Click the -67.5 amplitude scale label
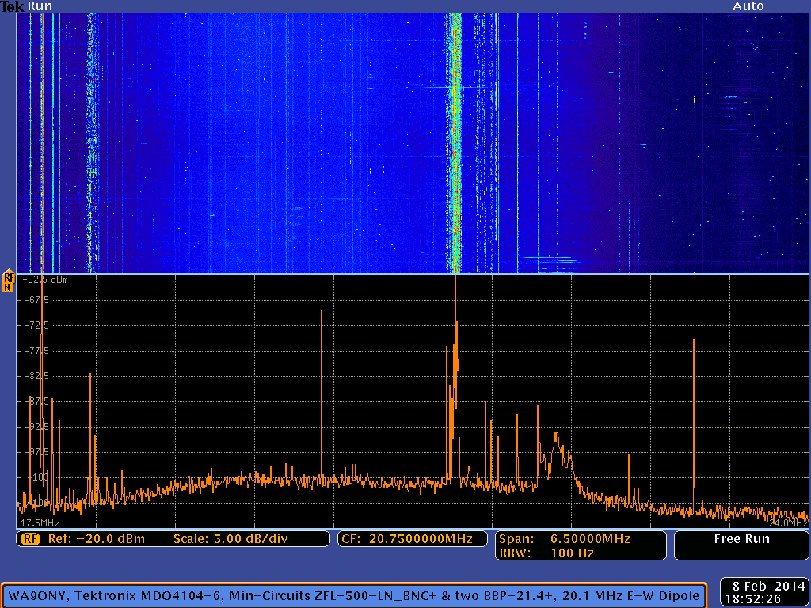The height and width of the screenshot is (608, 811). pos(35,300)
